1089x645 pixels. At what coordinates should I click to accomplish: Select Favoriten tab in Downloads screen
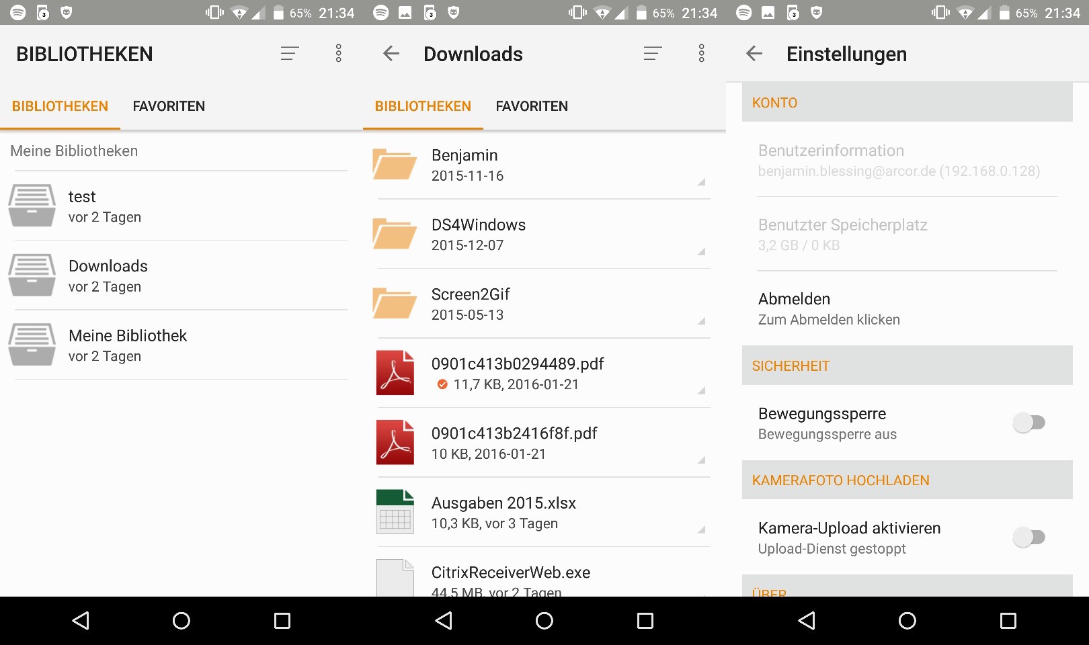[532, 106]
